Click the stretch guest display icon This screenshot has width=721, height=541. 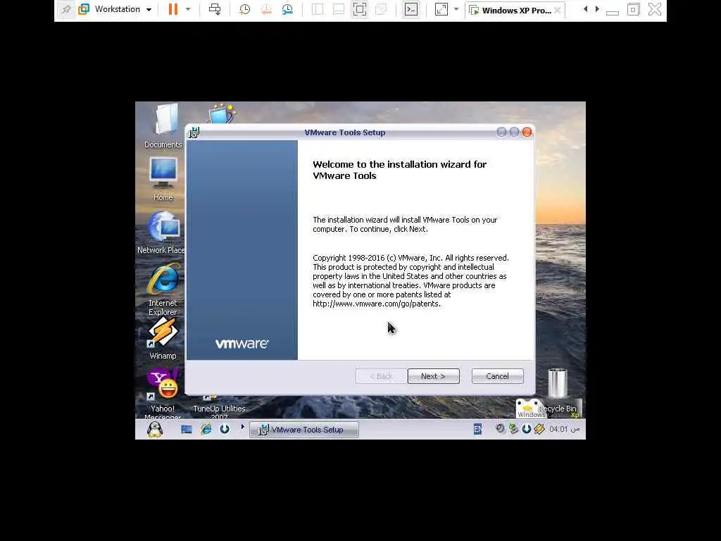click(x=441, y=9)
